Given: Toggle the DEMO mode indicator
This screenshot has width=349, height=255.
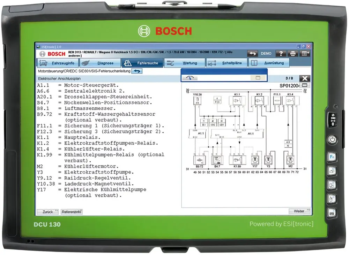Looking at the screenshot, I should pyautogui.click(x=266, y=53).
